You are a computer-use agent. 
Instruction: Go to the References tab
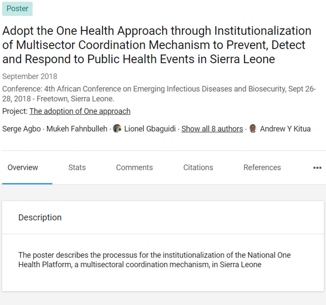[x=262, y=167]
